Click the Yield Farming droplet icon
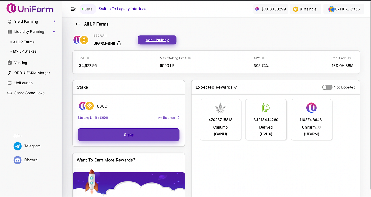371x197 pixels. pos(10,22)
